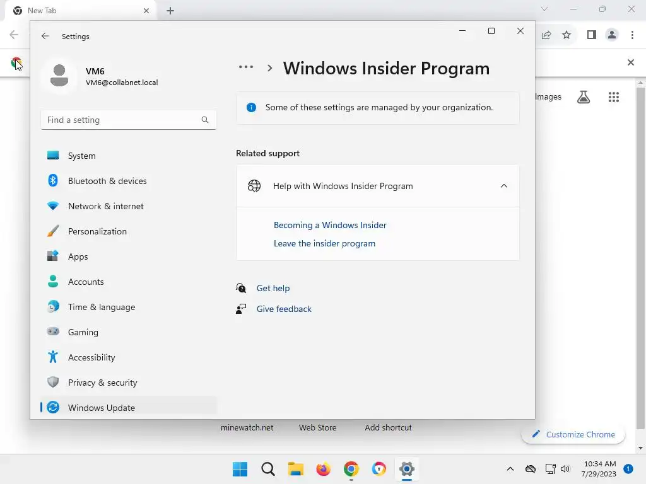Dismiss the Chrome bar with its X
Viewport: 646px width, 484px height.
coord(630,62)
